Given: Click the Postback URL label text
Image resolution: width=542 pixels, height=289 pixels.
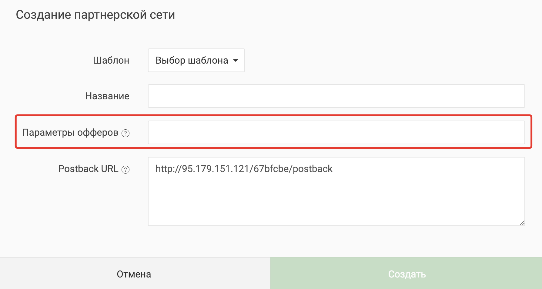Looking at the screenshot, I should click(x=88, y=169).
